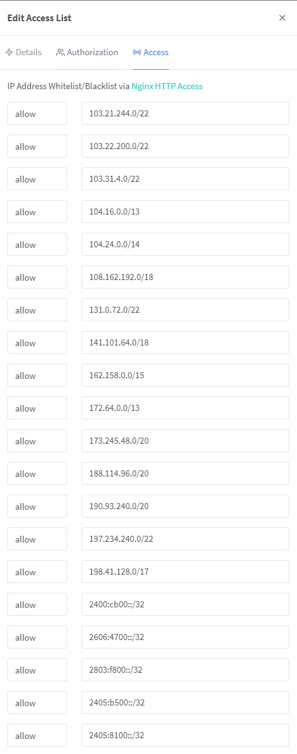Open the Nginx HTTP Access link
The width and height of the screenshot is (297, 754).
(167, 87)
